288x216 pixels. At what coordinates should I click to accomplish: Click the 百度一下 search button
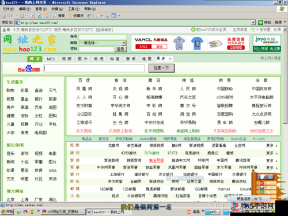click(161, 68)
